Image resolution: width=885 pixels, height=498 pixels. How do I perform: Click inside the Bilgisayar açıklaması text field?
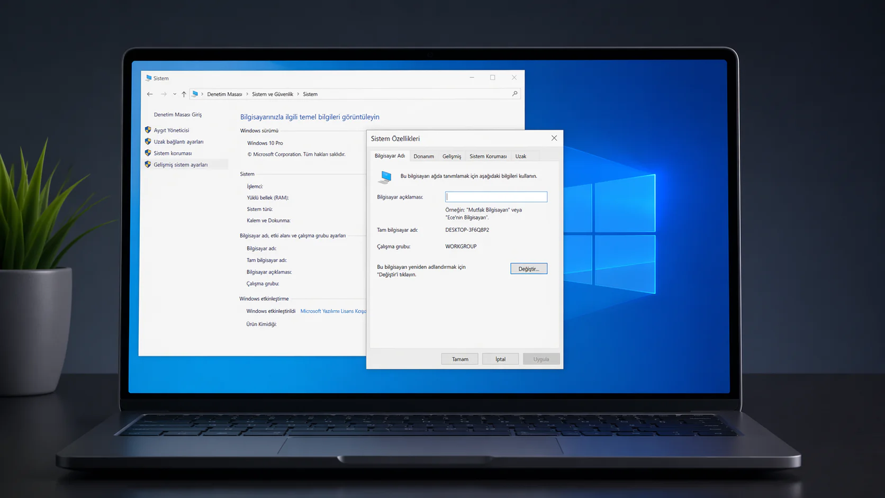pos(495,196)
